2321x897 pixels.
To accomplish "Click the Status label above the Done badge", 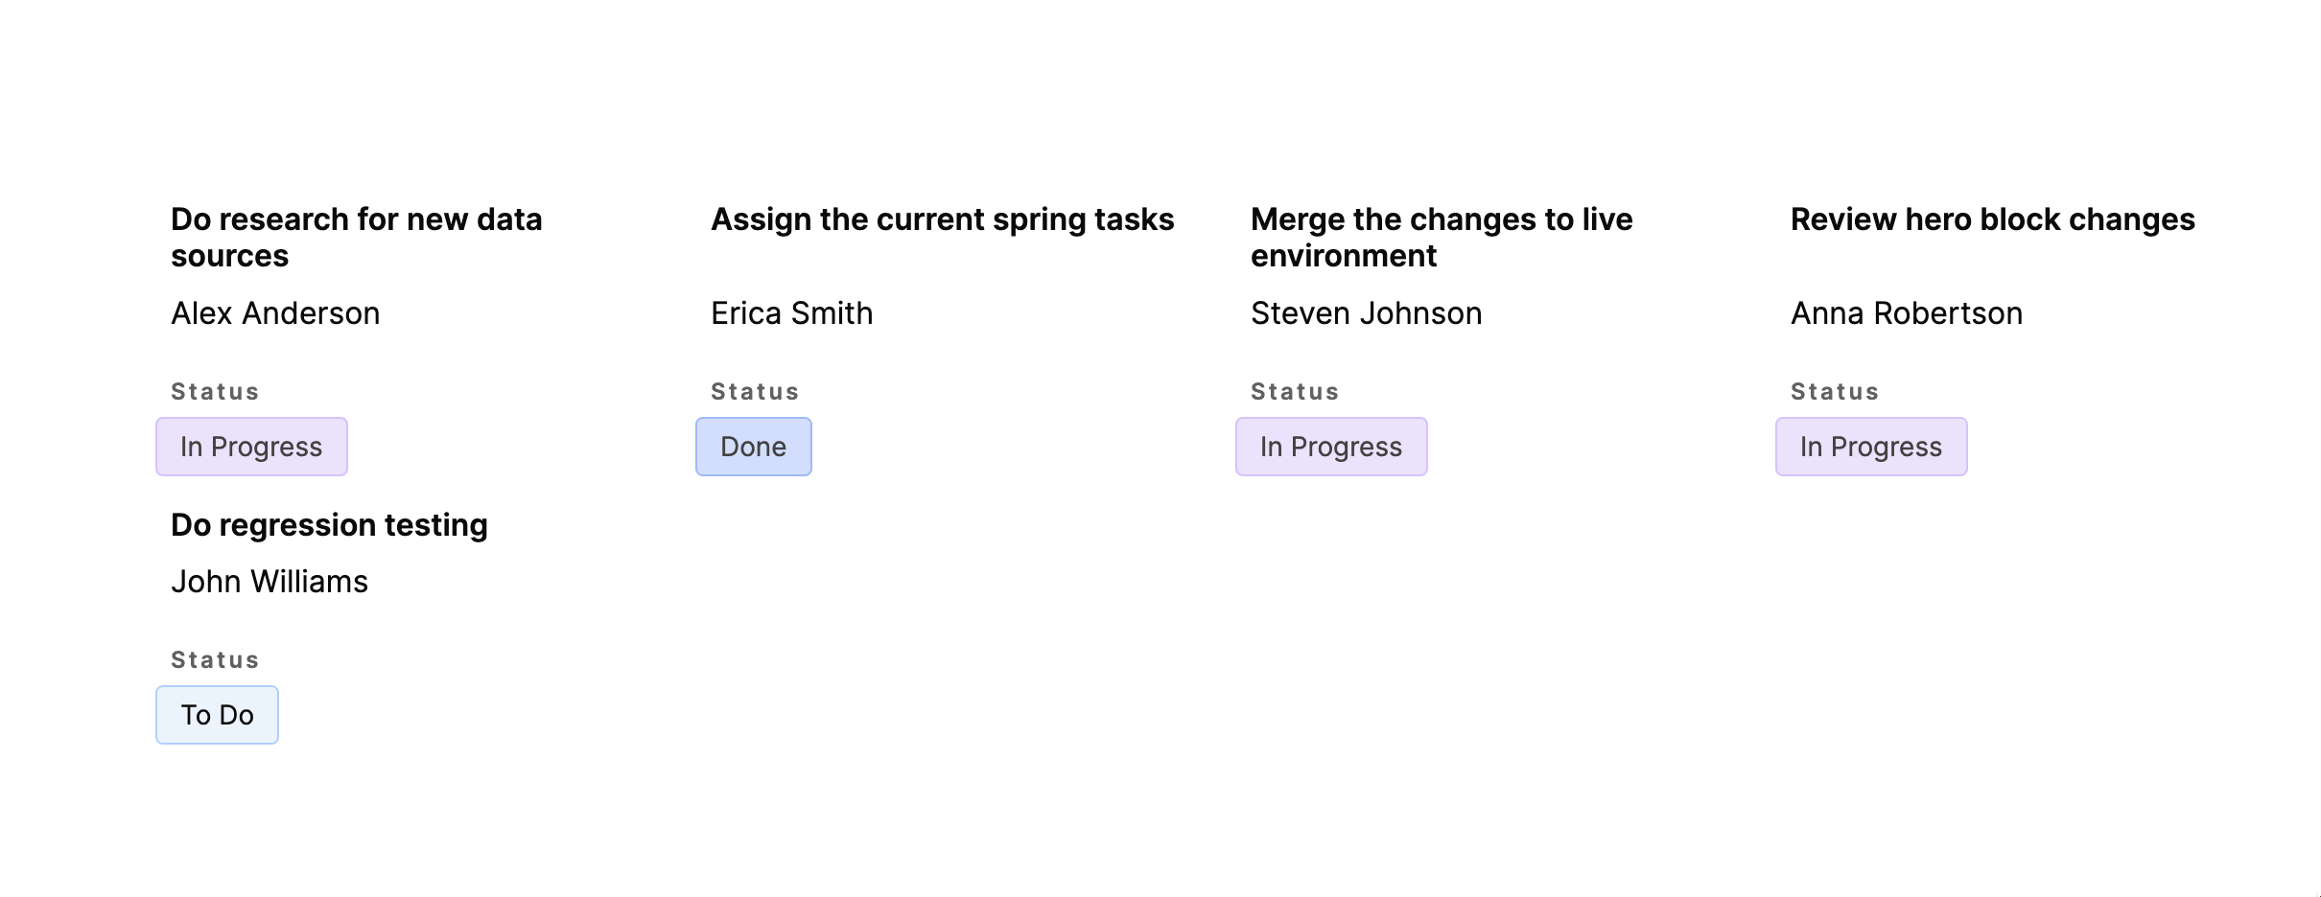I will [755, 391].
